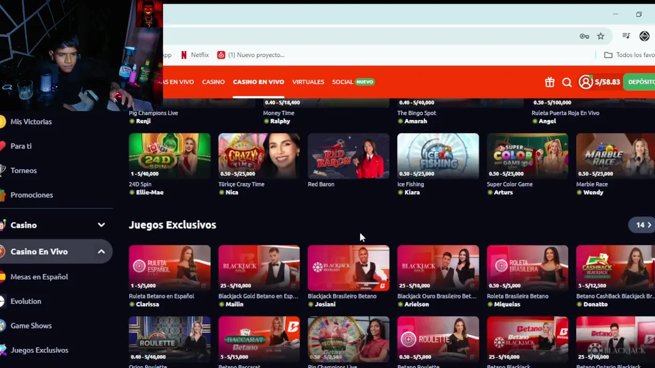Open Todos los favoritos folder
Image resolution: width=655 pixels, height=368 pixels.
pyautogui.click(x=629, y=55)
